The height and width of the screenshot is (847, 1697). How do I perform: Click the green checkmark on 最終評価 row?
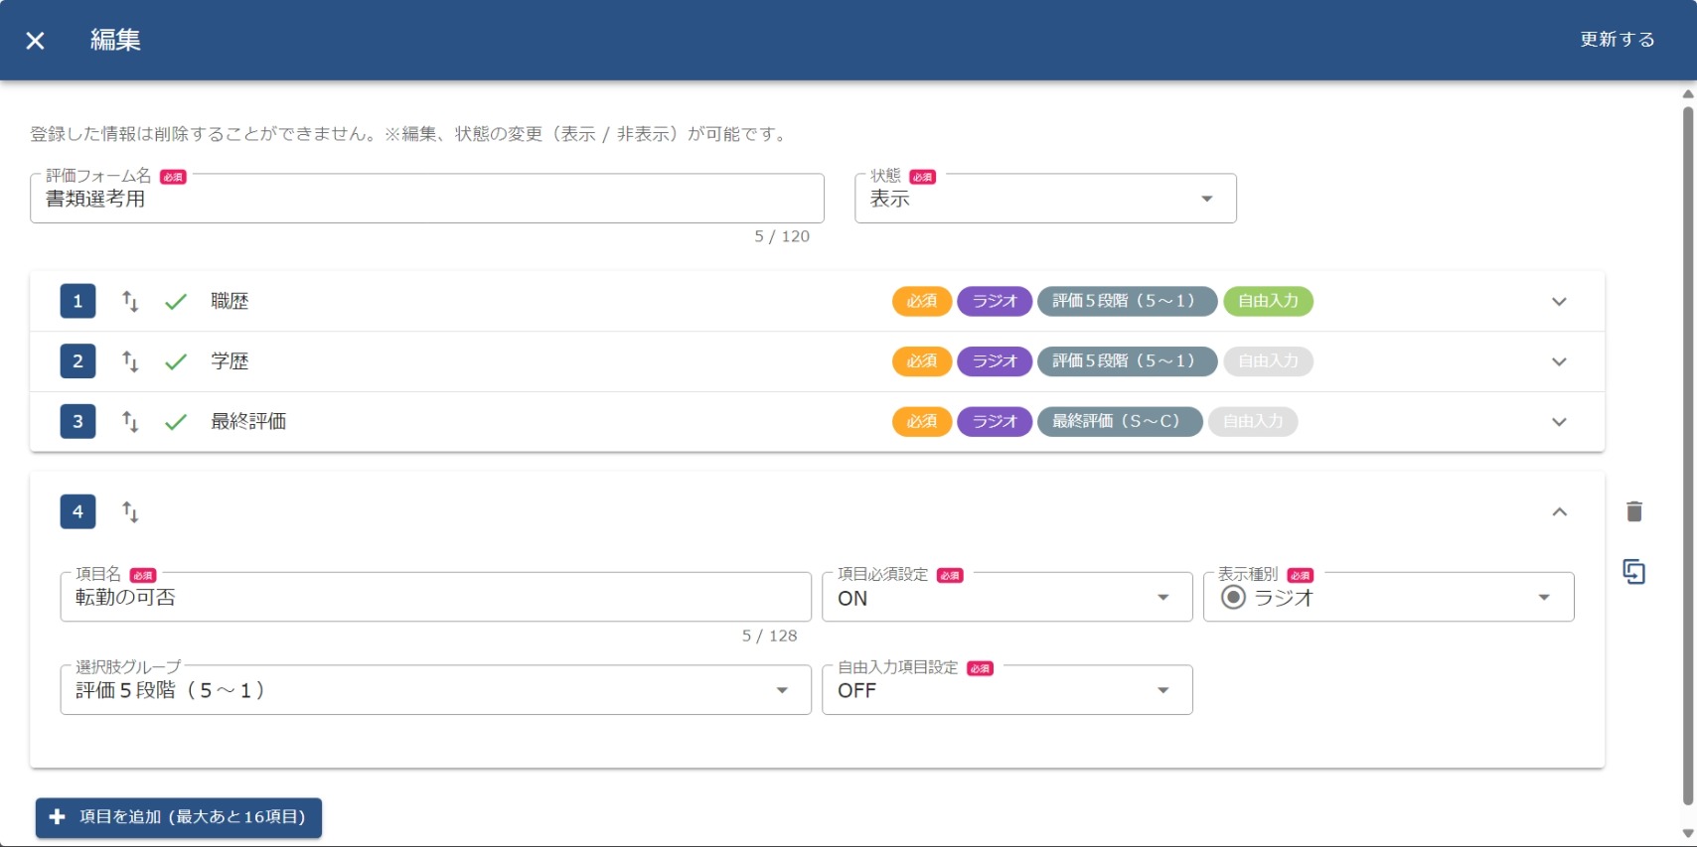[176, 422]
